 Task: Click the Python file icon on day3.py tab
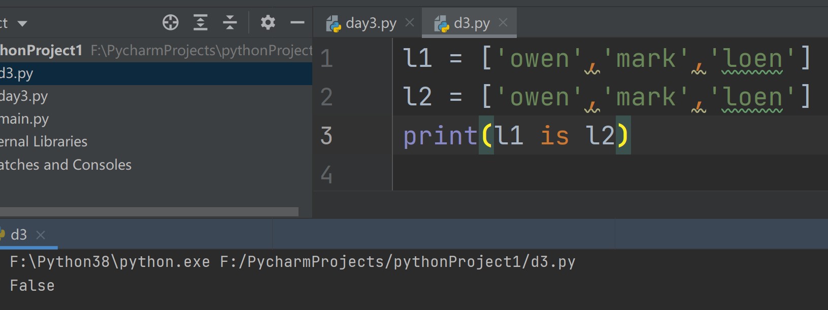pos(333,24)
